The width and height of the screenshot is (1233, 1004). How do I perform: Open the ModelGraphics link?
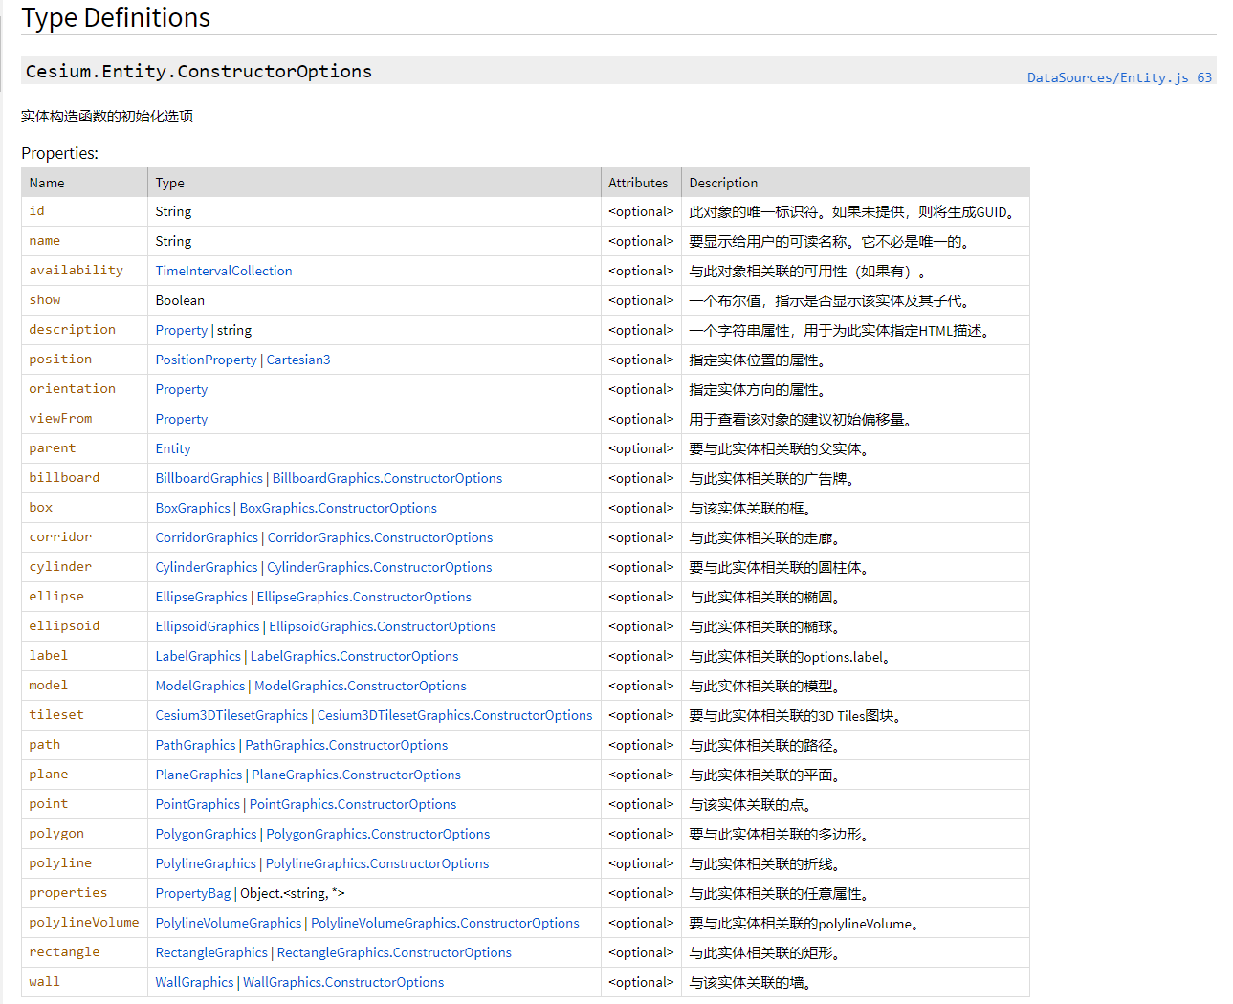[201, 686]
